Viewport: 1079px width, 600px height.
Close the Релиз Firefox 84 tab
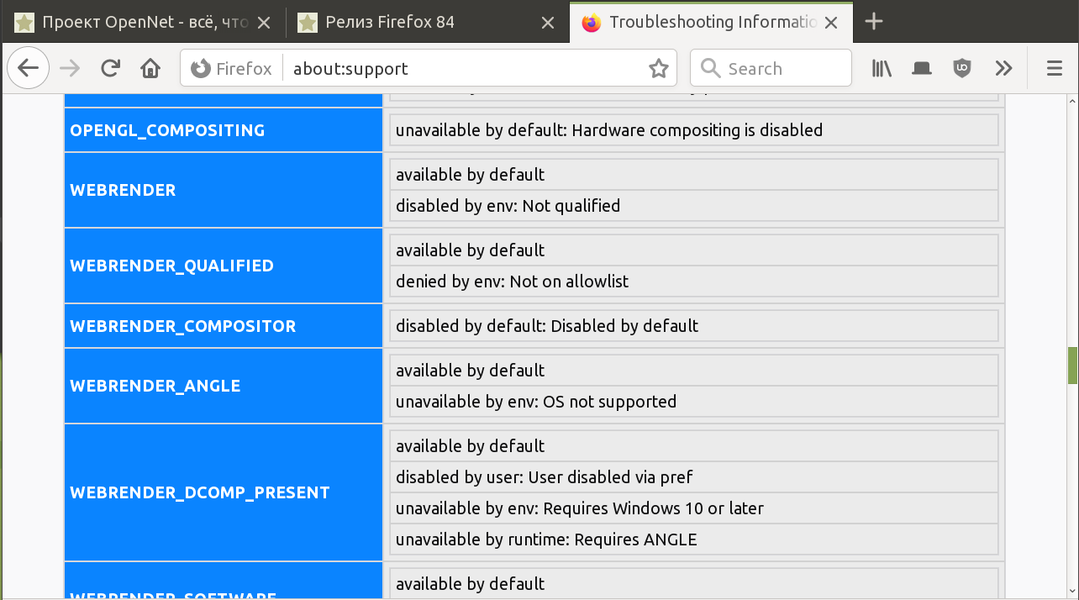[547, 23]
